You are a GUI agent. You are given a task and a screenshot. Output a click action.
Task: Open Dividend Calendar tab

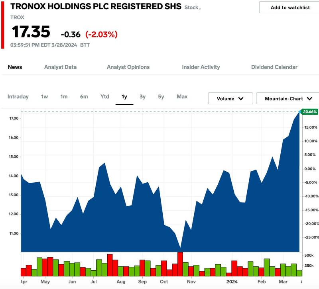click(274, 67)
